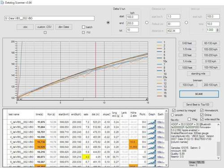Screen dimensions: 224x168
Task: Choose the 1/4 mile preset
Action: click(x=187, y=61)
